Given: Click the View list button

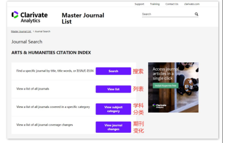Looking at the screenshot, I should [x=113, y=89].
